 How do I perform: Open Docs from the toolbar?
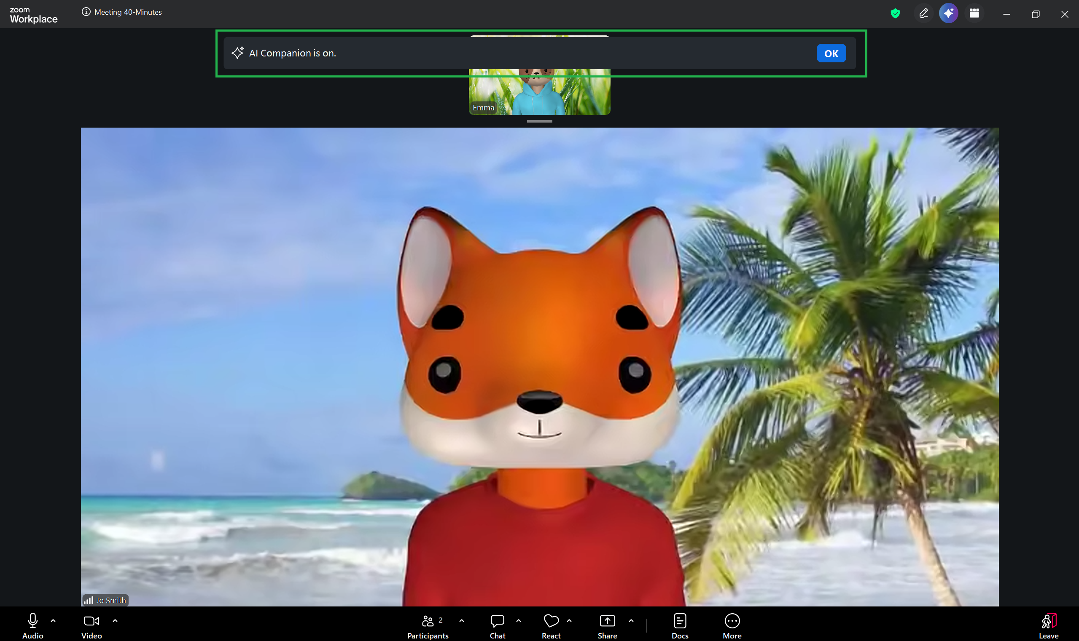[680, 625]
